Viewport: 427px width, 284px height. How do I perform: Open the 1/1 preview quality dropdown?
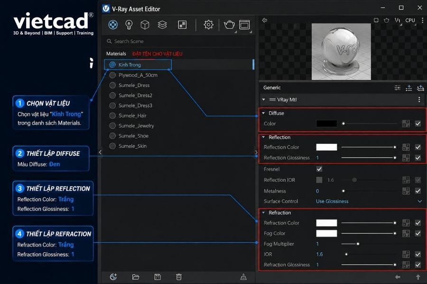[398, 20]
